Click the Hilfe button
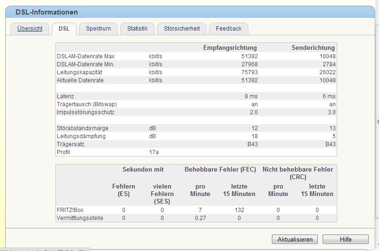 point(346,239)
